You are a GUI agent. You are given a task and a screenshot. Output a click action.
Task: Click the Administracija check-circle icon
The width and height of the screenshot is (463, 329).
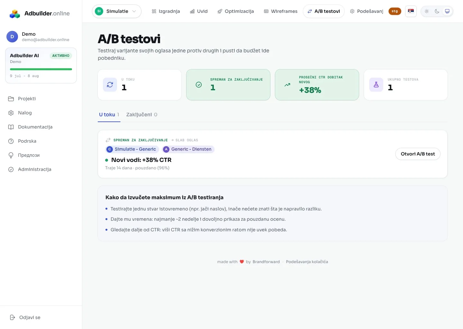[x=11, y=169]
